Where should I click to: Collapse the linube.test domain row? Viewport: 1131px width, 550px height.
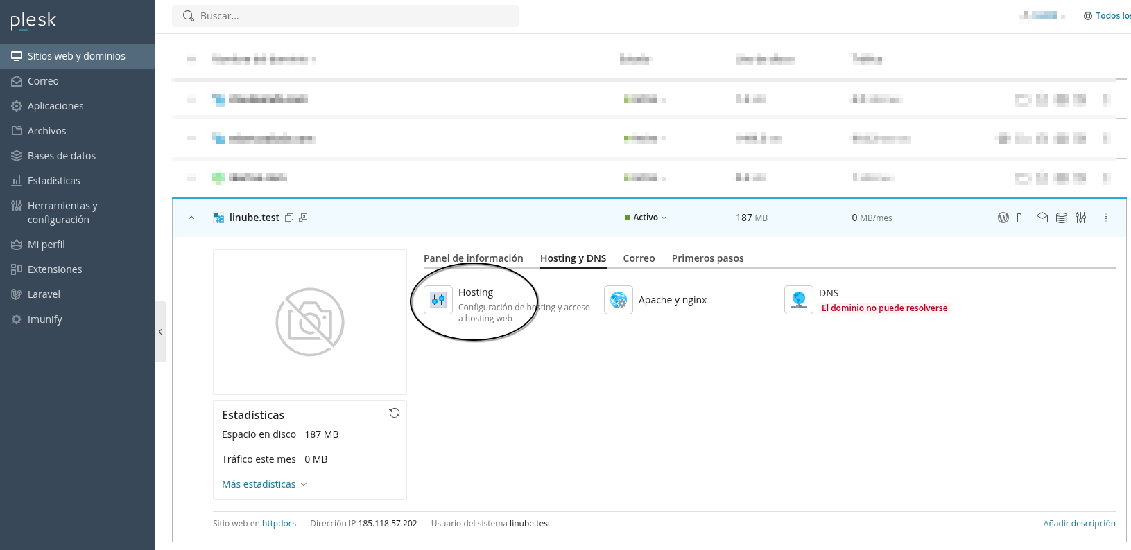tap(191, 218)
